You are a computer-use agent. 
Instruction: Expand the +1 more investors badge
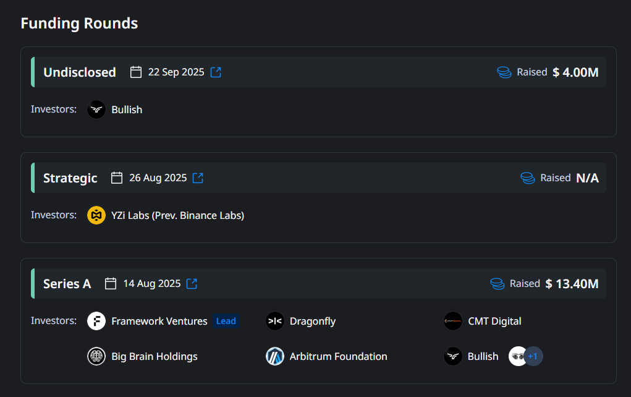coord(533,356)
